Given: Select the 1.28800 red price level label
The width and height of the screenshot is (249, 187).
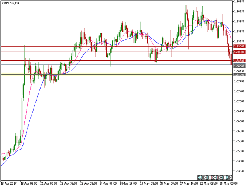Looking at the screenshot, I should pyautogui.click(x=239, y=52).
